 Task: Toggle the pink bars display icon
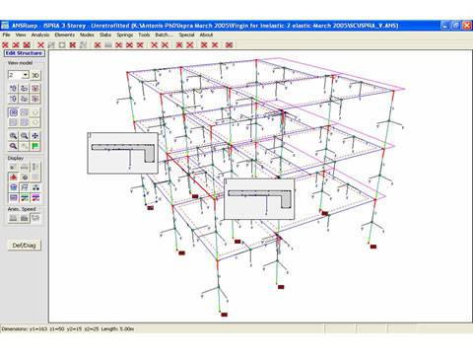point(35,198)
